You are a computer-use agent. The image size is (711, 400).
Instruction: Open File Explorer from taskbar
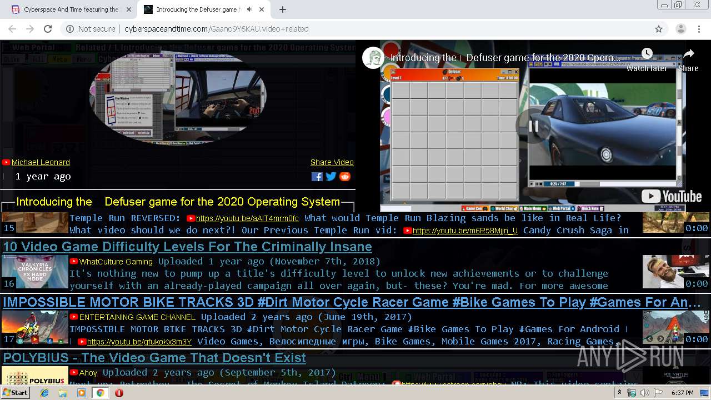click(63, 393)
